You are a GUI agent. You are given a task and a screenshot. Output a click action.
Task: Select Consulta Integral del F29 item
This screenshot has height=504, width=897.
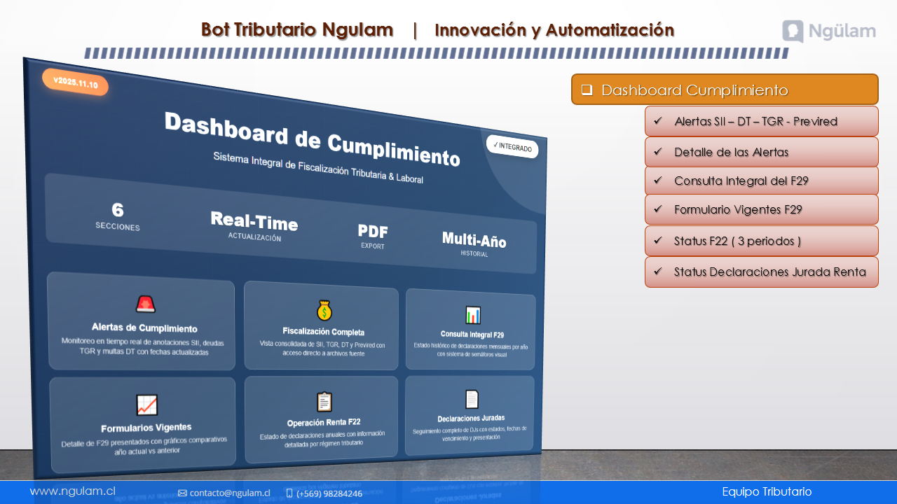tap(741, 181)
